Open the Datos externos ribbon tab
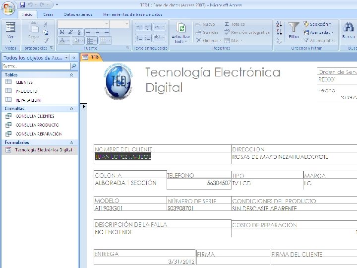357x268 pixels. (78, 14)
